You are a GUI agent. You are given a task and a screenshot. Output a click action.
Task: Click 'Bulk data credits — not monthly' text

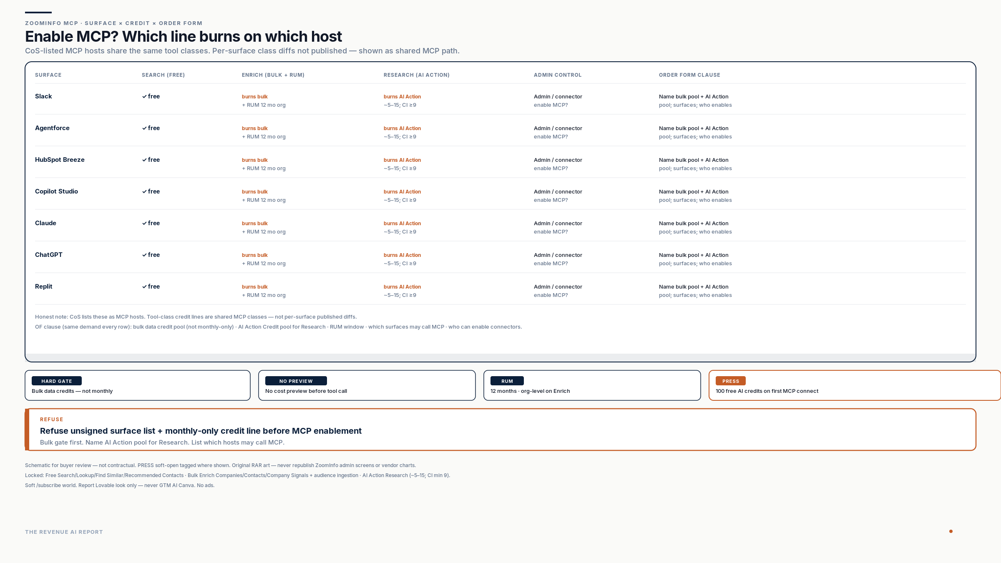pyautogui.click(x=72, y=391)
